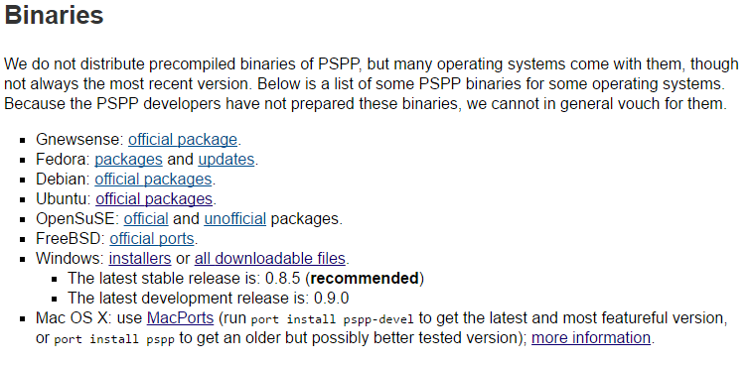Click the 0.9.0 development release version
This screenshot has height=365, width=750.
tap(331, 299)
